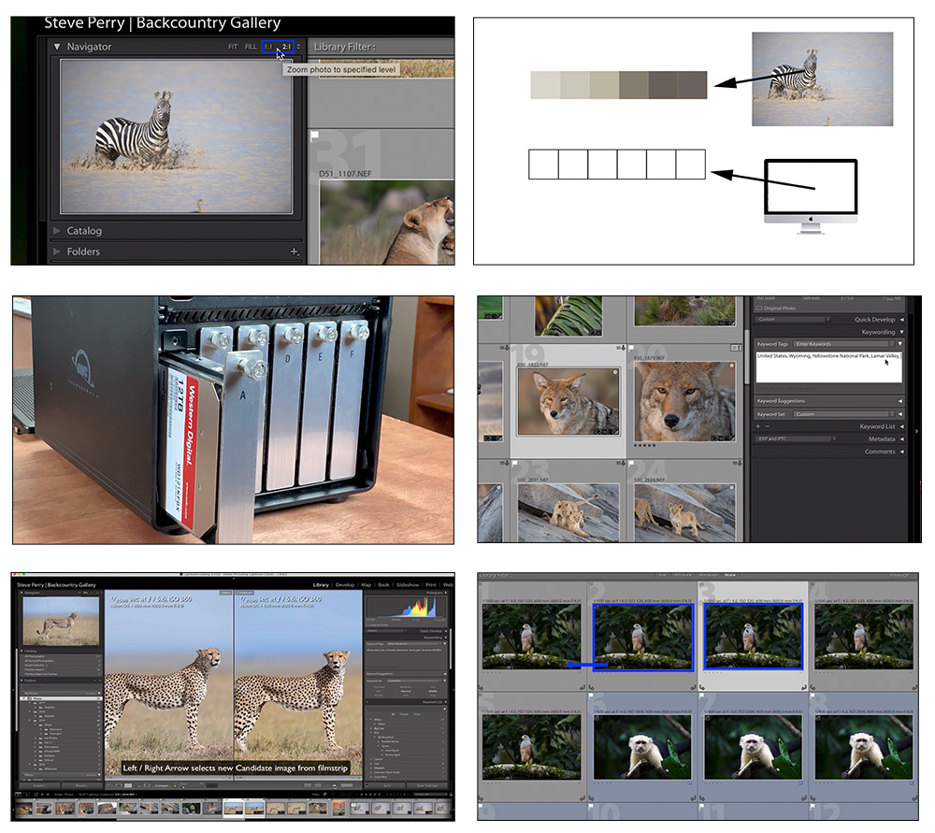The height and width of the screenshot is (833, 935).
Task: Toggle the flag on coyote photo 850_1879.NEF
Action: (x=631, y=348)
